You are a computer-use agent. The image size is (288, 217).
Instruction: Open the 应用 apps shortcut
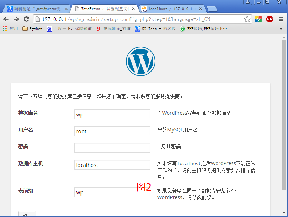tap(10, 29)
